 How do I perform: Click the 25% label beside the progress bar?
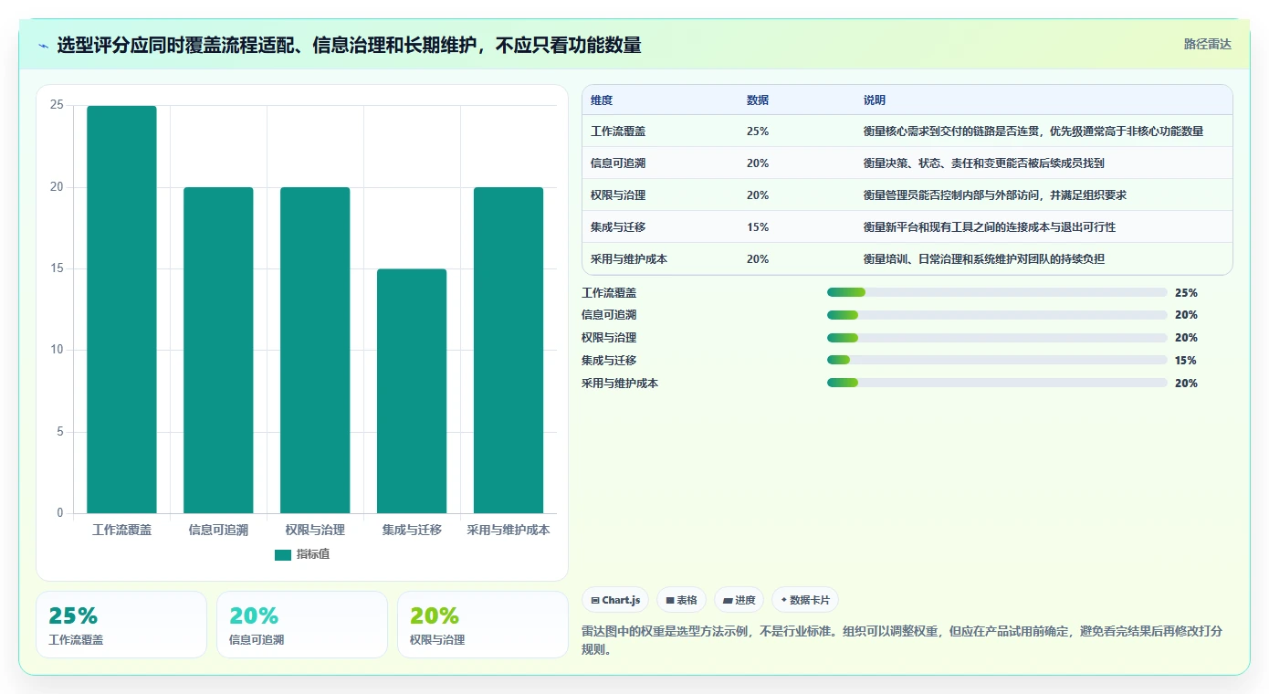tap(1186, 293)
